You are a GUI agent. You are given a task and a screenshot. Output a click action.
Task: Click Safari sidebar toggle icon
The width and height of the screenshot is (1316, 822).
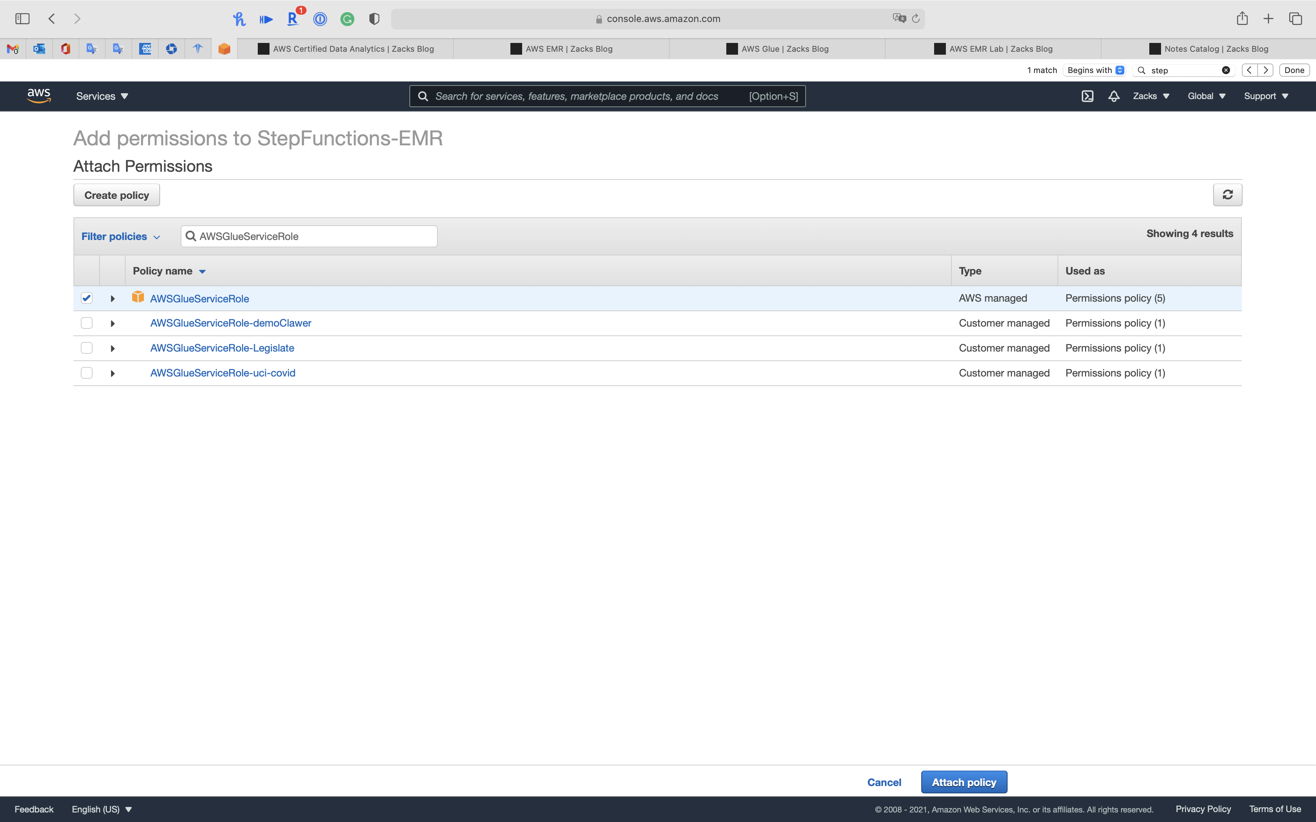(22, 18)
